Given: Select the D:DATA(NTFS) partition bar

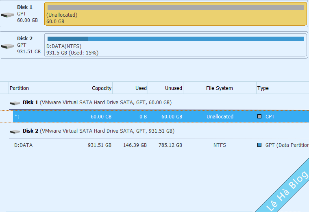Looking at the screenshot, I should tap(175, 46).
